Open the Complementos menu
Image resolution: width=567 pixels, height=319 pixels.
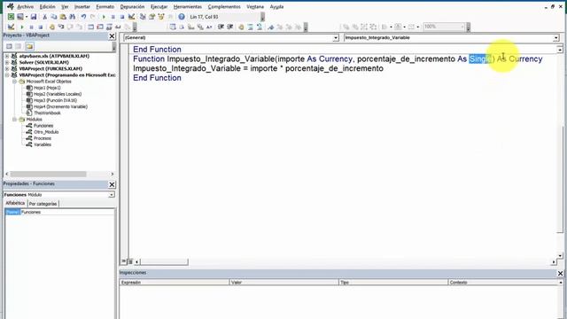click(224, 6)
